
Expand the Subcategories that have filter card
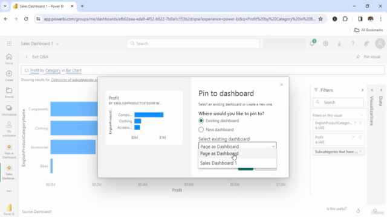coord(339,151)
